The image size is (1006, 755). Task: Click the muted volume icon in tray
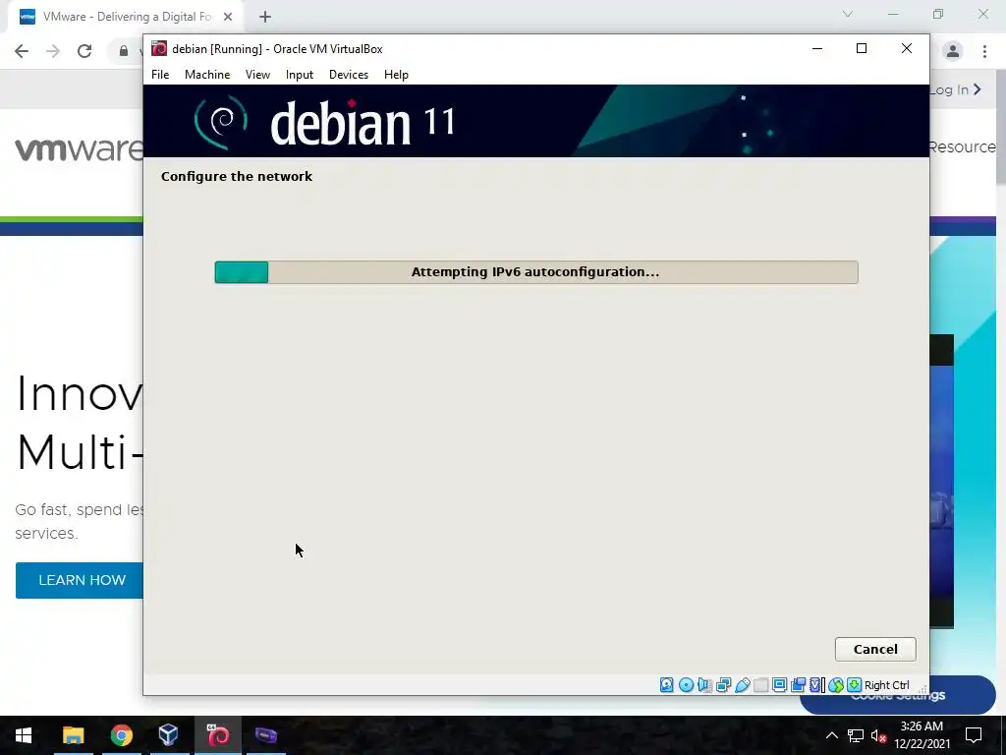pyautogui.click(x=878, y=735)
